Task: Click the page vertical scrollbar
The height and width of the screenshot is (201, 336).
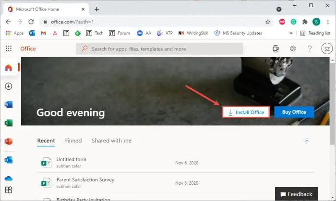Action: coord(333,103)
